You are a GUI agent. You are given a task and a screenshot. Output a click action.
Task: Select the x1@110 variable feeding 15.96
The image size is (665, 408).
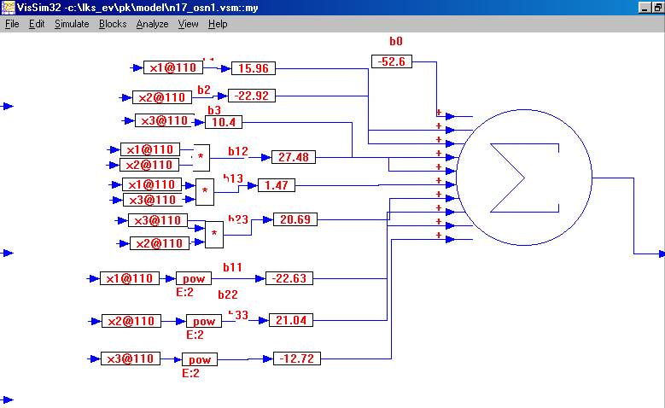click(x=172, y=68)
